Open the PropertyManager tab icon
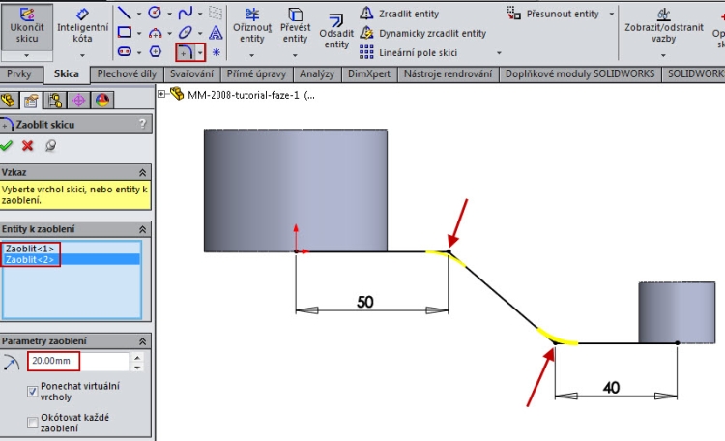Image resolution: width=725 pixels, height=441 pixels. [x=31, y=100]
